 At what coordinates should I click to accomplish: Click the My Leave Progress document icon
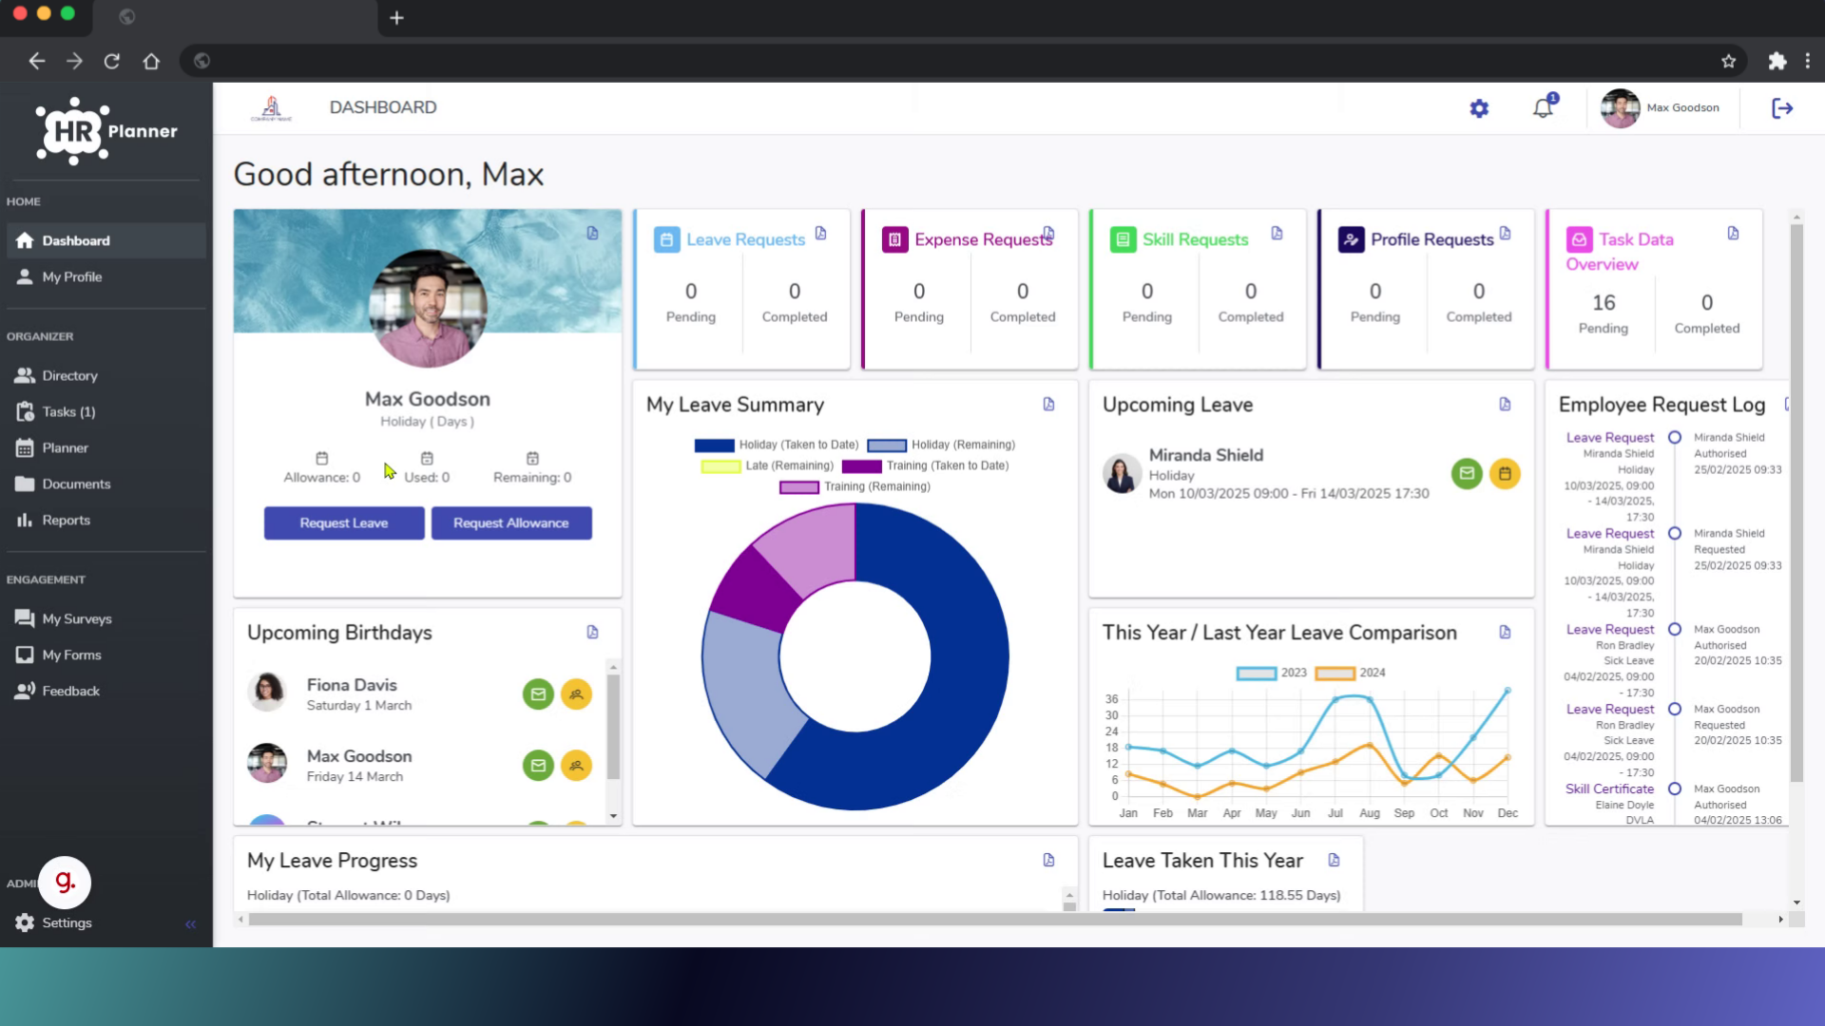point(1048,861)
